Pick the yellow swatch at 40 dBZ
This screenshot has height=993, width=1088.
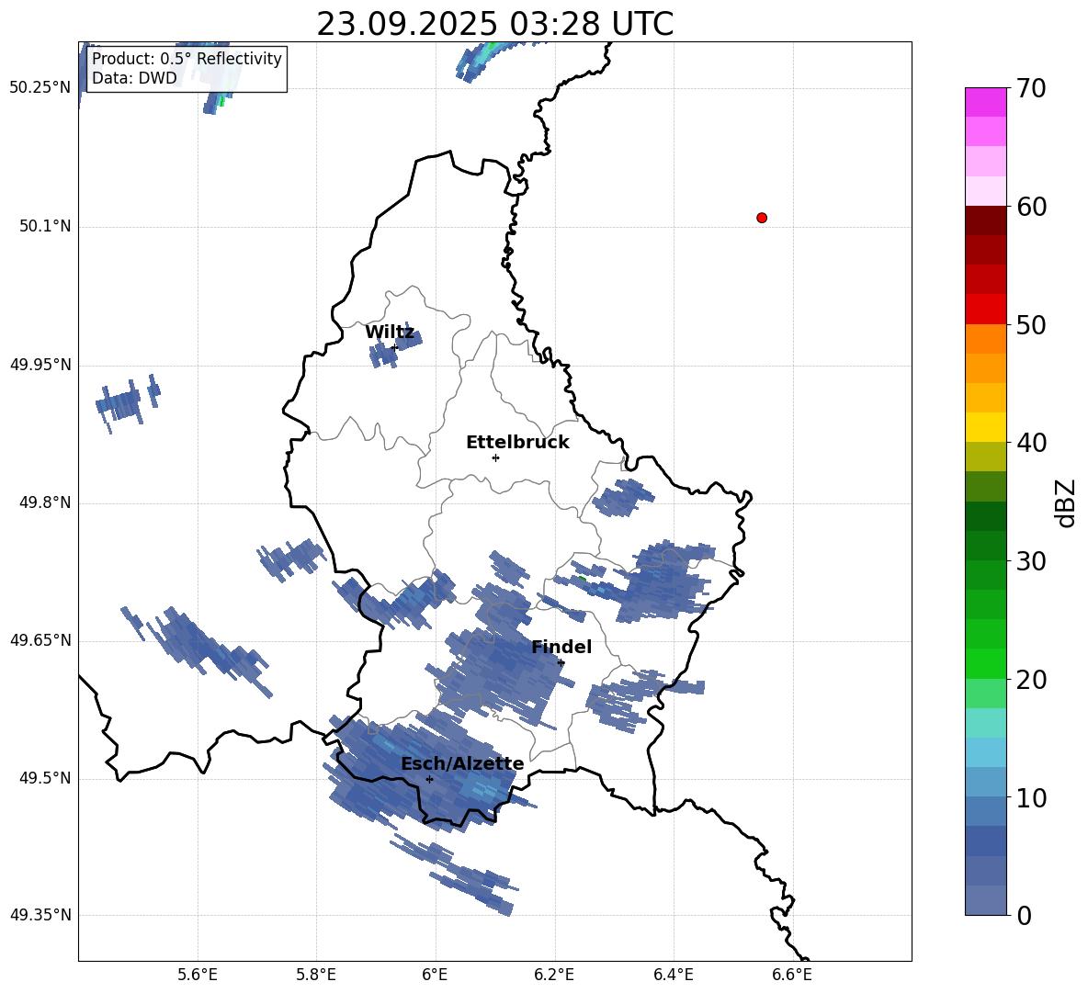985,427
